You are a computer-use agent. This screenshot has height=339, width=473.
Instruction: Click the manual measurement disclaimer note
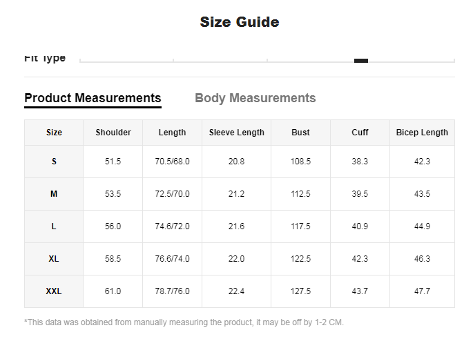[184, 322]
